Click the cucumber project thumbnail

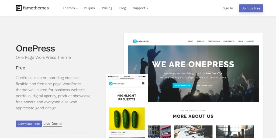pos(127,119)
